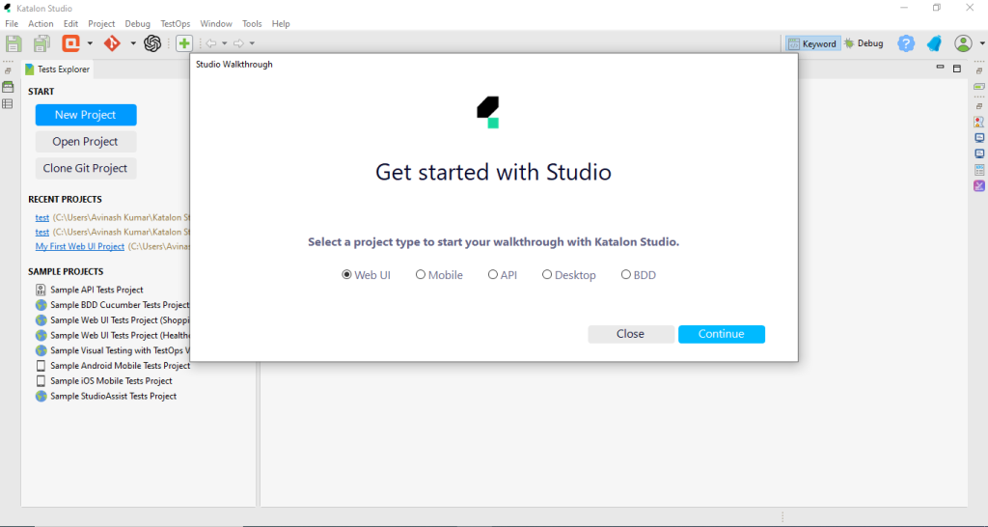Screen dimensions: 988x527
Task: Click the Sample Android Mobile Tests Project icon
Action: pos(41,366)
